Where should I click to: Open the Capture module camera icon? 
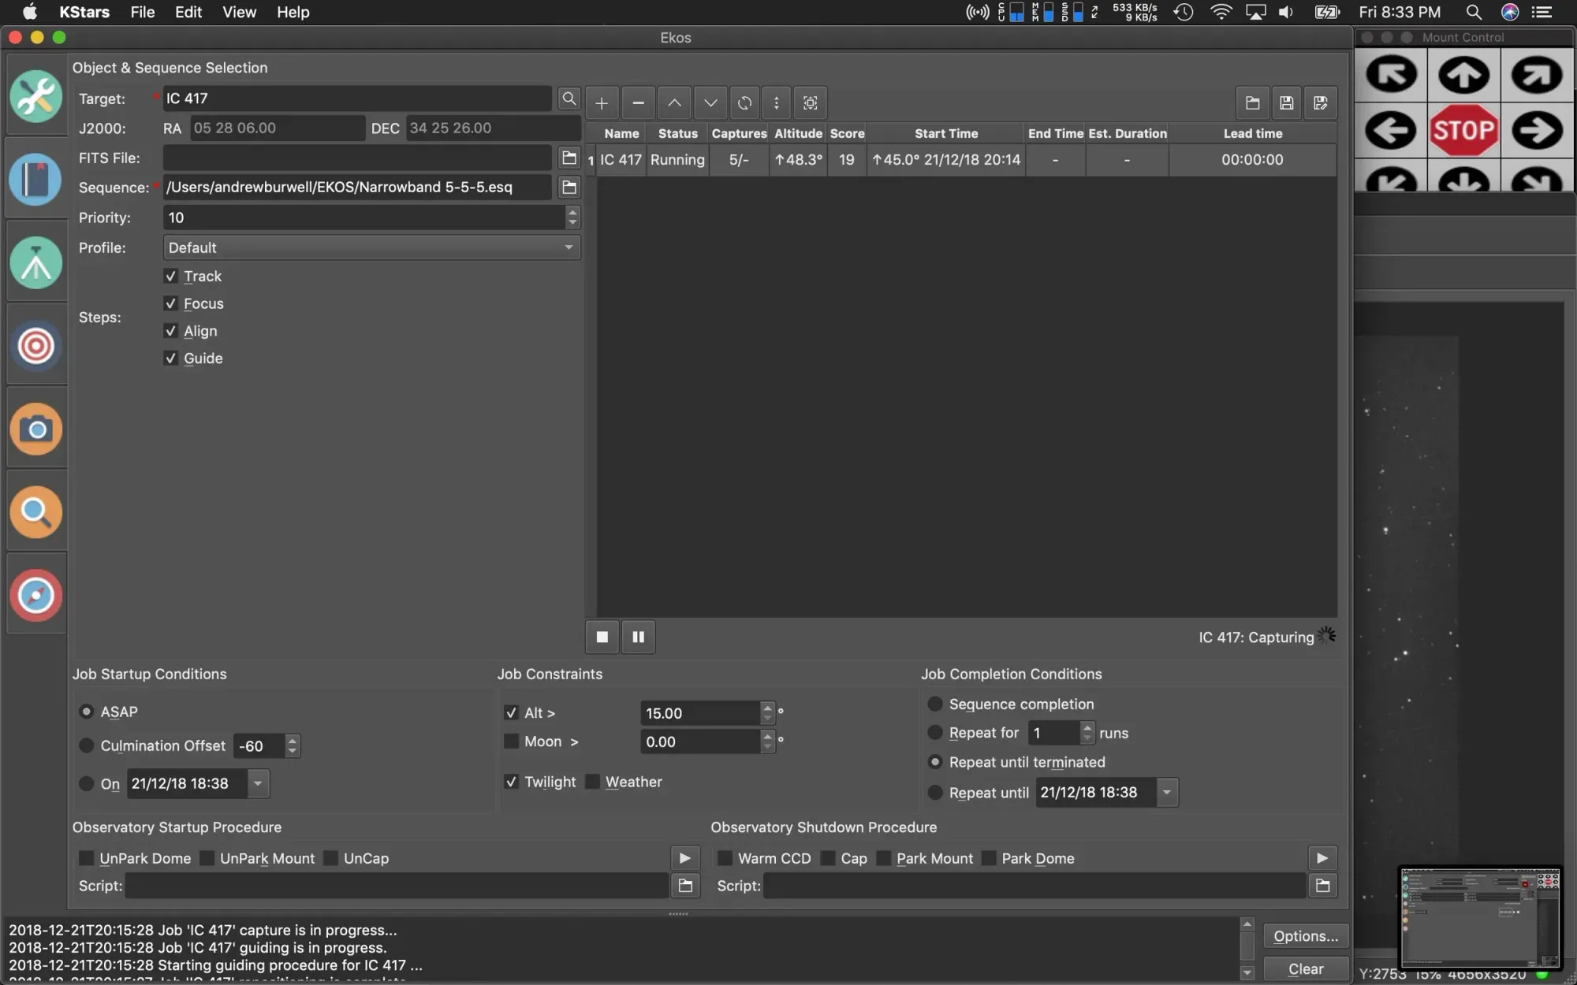point(35,429)
